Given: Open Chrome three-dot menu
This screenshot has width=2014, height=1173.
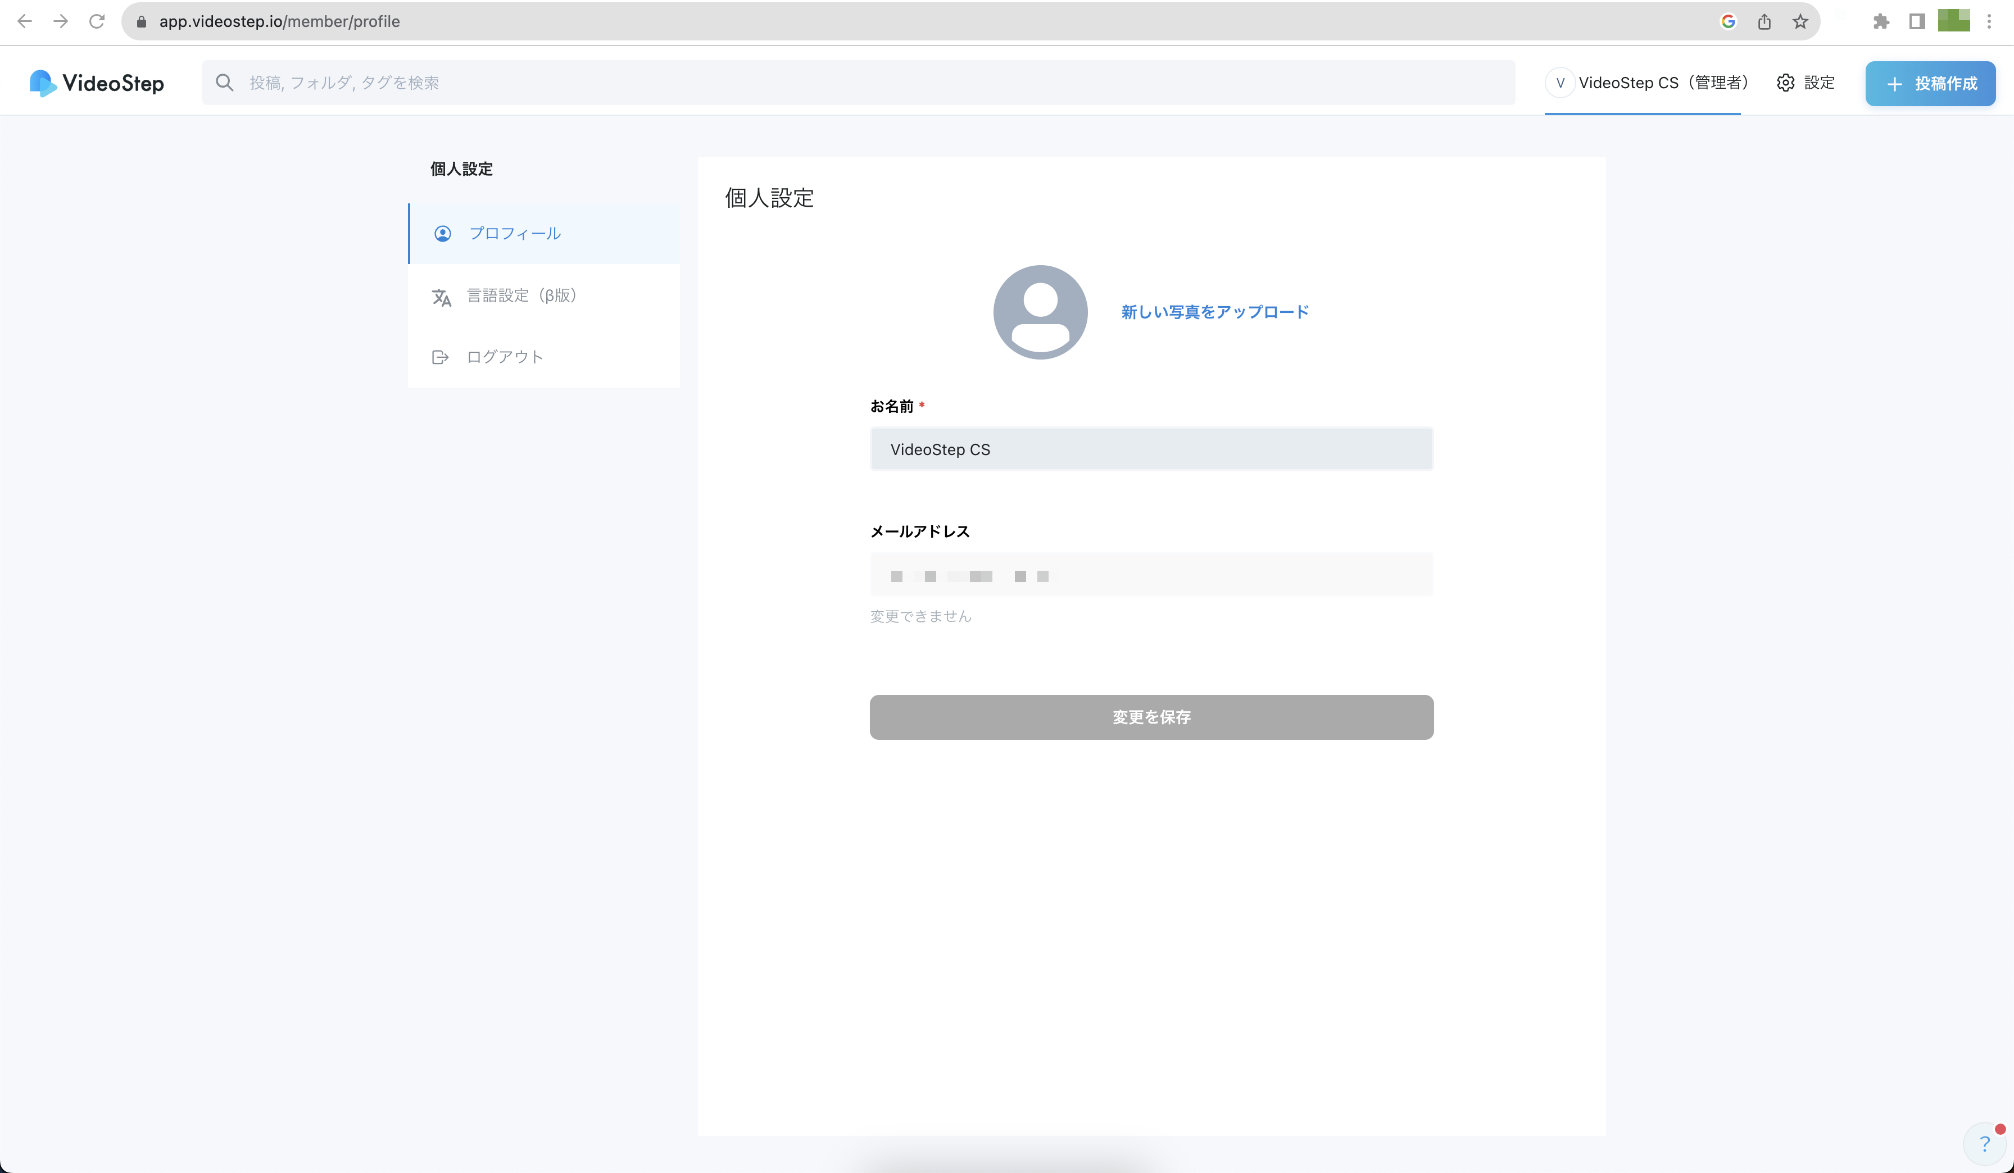Looking at the screenshot, I should pos(1989,21).
